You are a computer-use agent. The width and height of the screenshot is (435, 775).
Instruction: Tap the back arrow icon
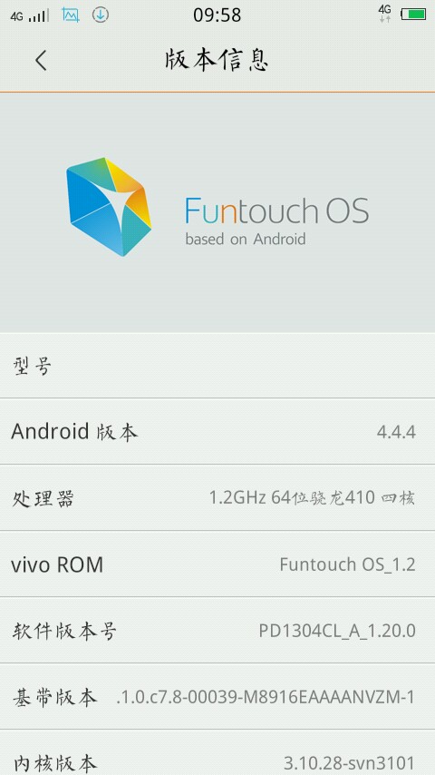[42, 60]
